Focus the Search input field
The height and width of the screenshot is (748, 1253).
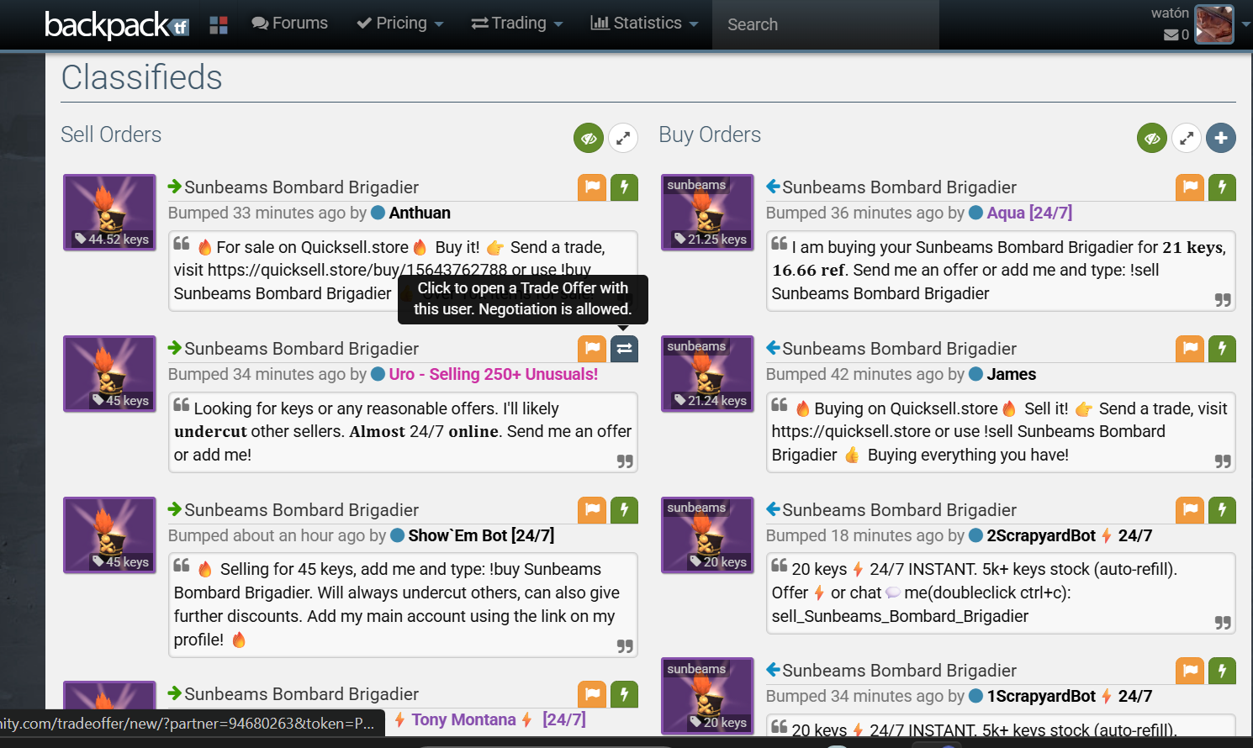(826, 24)
